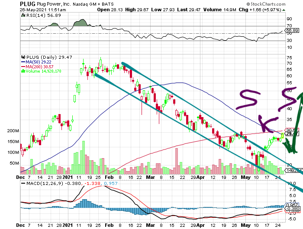Image resolution: width=303 pixels, height=229 pixels.
Task: Click the blue 0.957 MACD histogram value in legend
Action: click(111, 183)
